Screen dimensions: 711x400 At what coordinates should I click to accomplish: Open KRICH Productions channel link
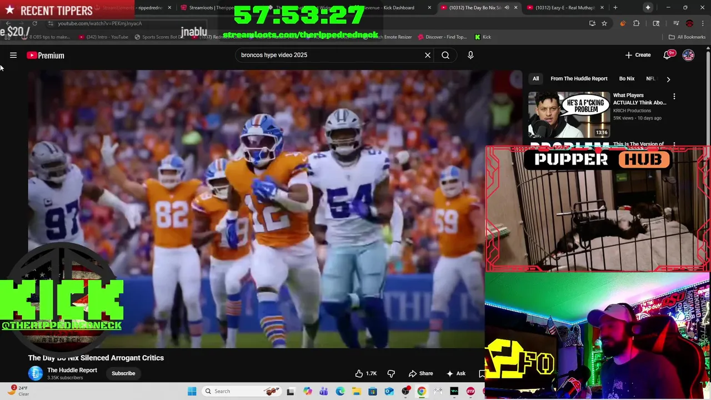[632, 111]
